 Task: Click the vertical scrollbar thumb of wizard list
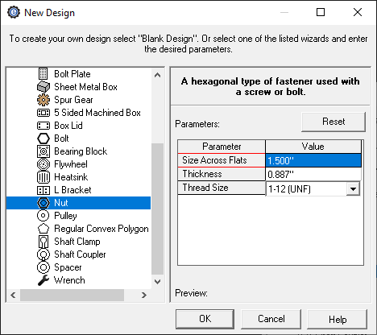pyautogui.click(x=158, y=209)
